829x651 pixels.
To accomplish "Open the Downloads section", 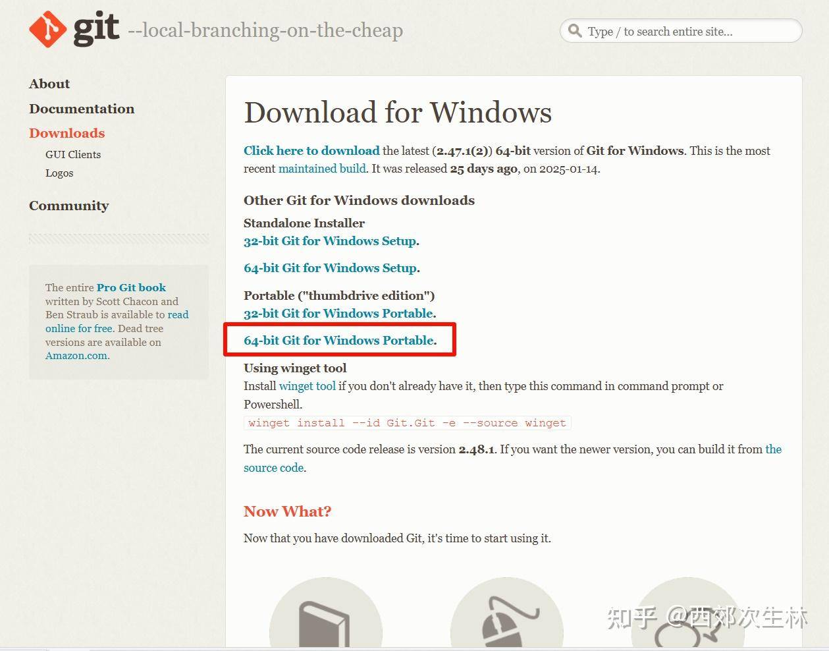I will click(x=67, y=133).
